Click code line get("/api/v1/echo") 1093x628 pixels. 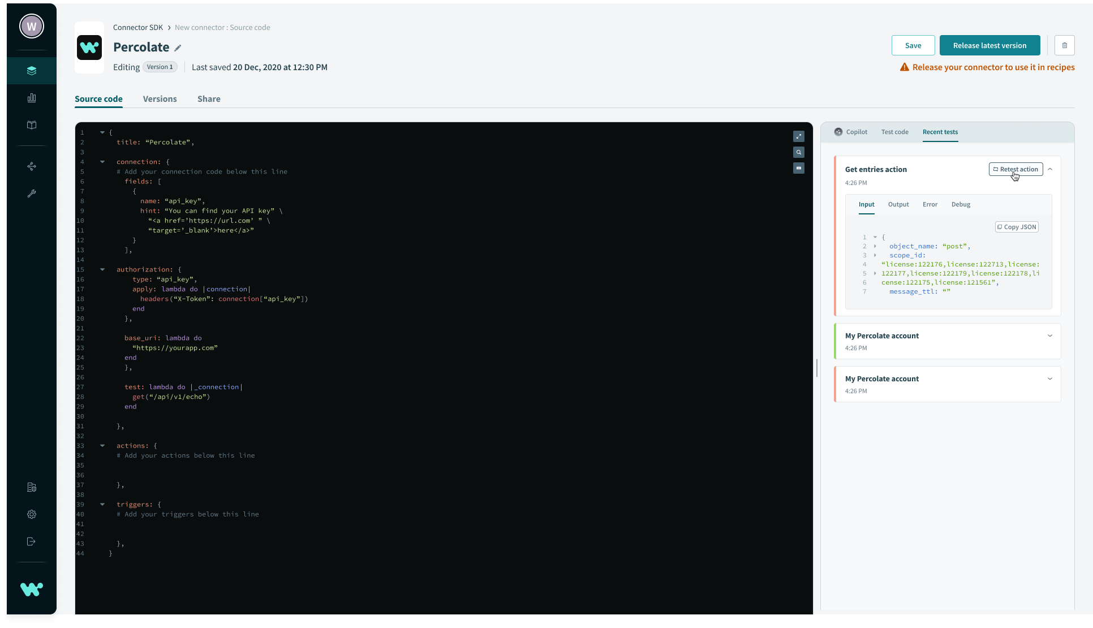[x=171, y=397]
